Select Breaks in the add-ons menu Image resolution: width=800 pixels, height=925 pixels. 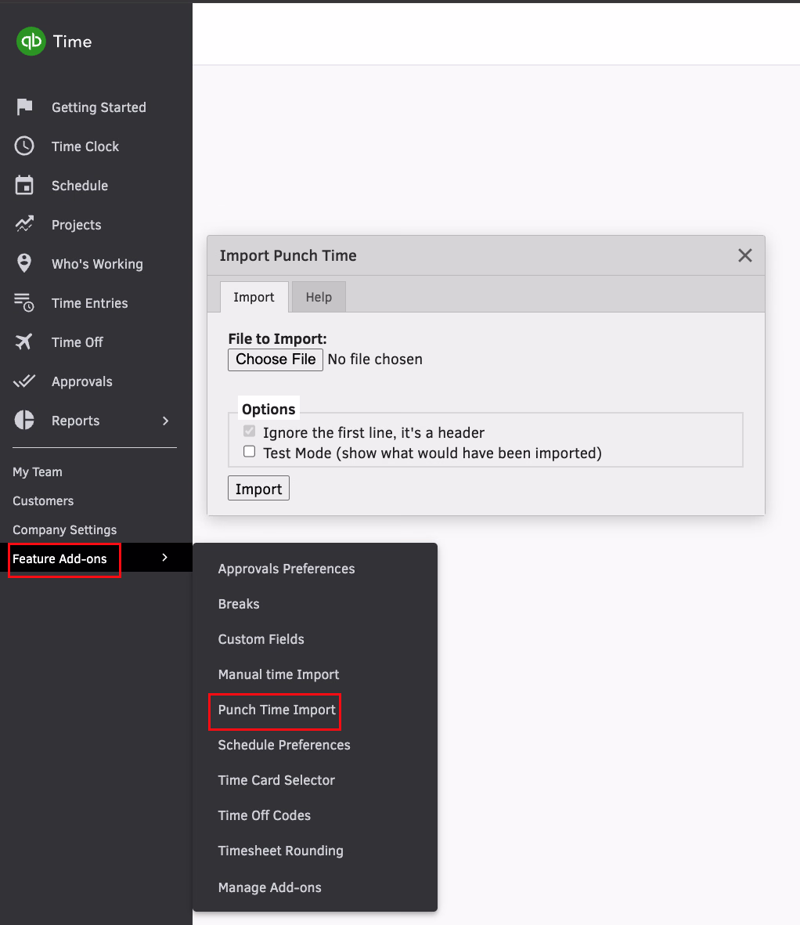tap(239, 604)
